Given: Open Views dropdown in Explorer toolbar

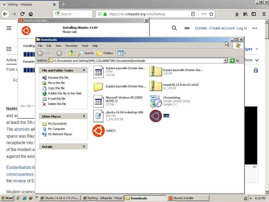Looking at the screenshot, I should tap(122, 53).
